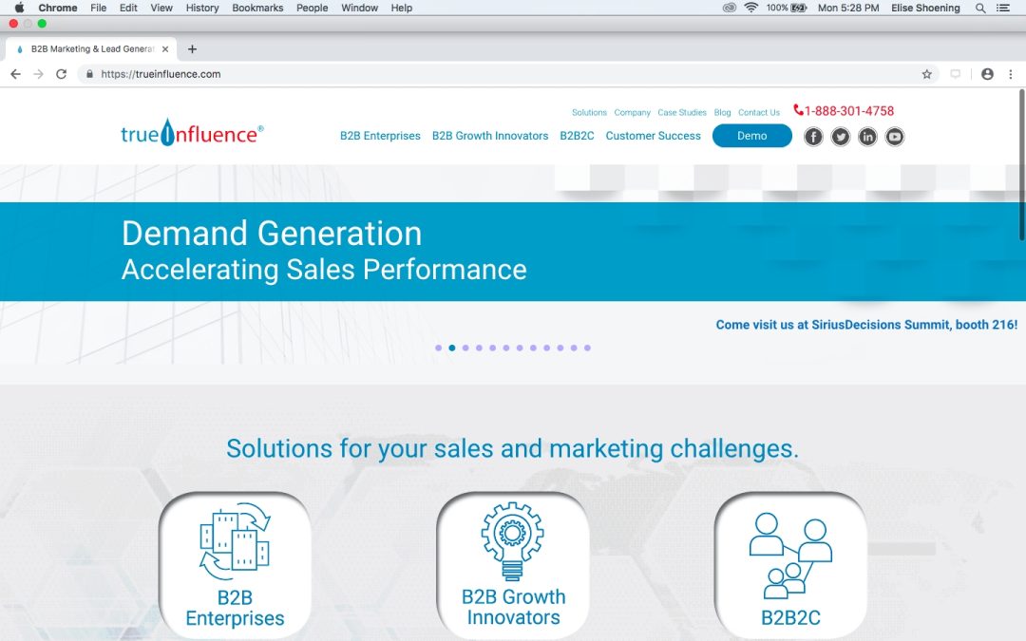
Task: Click the SiriusDecisions Summit booth announcement
Action: tap(866, 325)
